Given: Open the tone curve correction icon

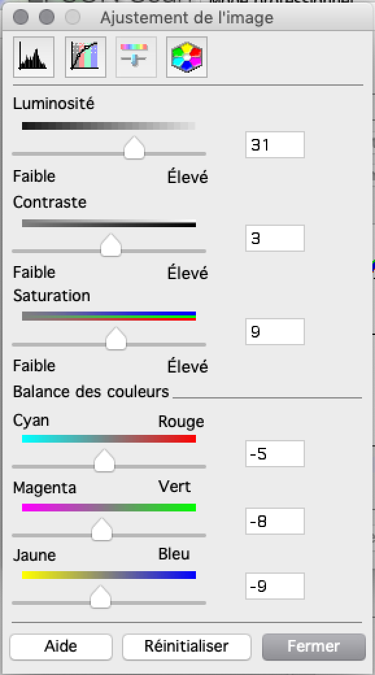Looking at the screenshot, I should pyautogui.click(x=85, y=57).
